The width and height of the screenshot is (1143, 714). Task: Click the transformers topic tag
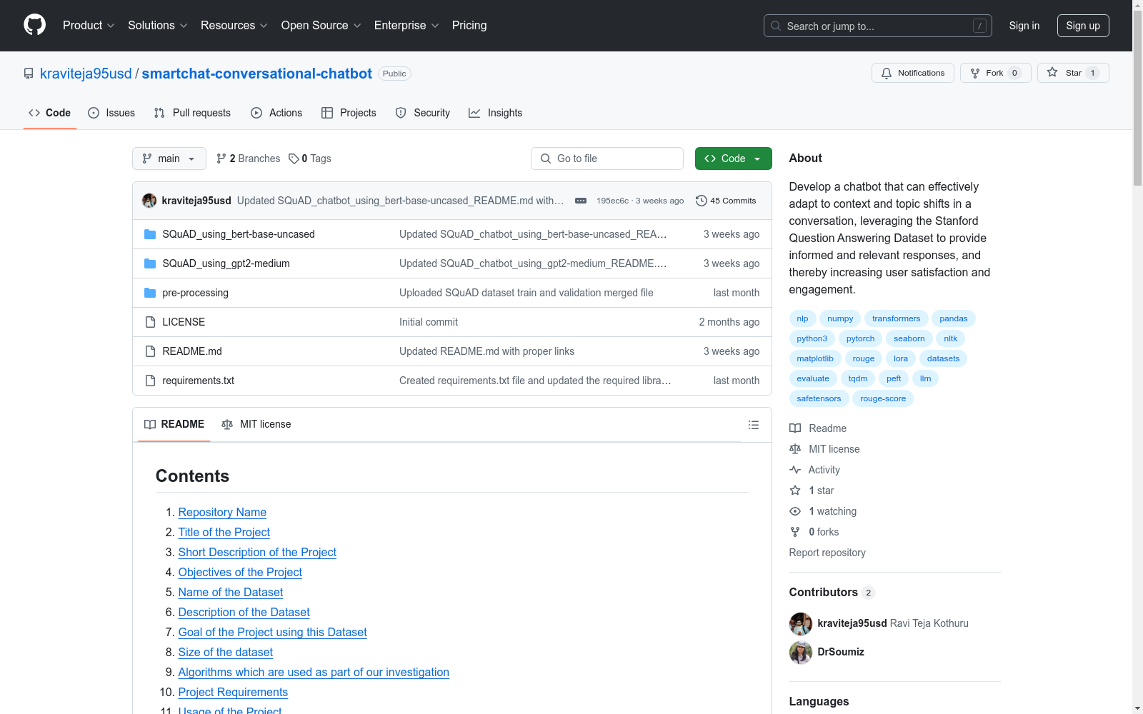(896, 318)
